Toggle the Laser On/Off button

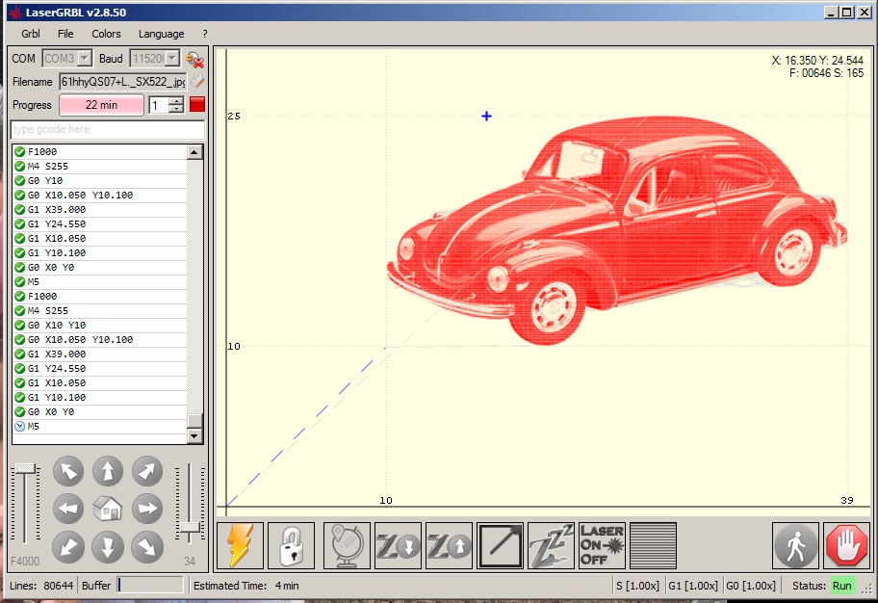point(602,546)
